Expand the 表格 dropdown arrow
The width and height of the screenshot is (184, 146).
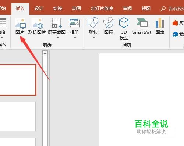1,38
